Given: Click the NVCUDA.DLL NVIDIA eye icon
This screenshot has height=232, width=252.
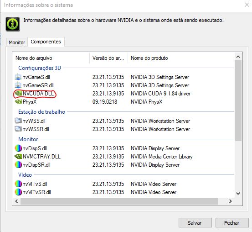Looking at the screenshot, I should (18, 93).
